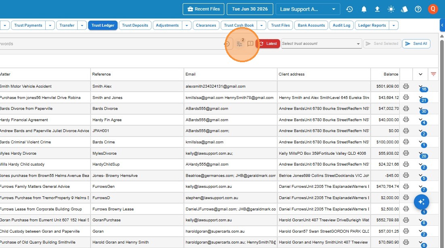Viewport: 445px width, 248px height.
Task: Click printer icon in HardyChildSup row
Action: point(406,164)
